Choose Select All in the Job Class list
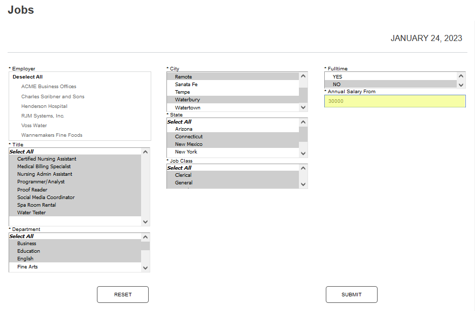This screenshot has height=311, width=475. (179, 168)
